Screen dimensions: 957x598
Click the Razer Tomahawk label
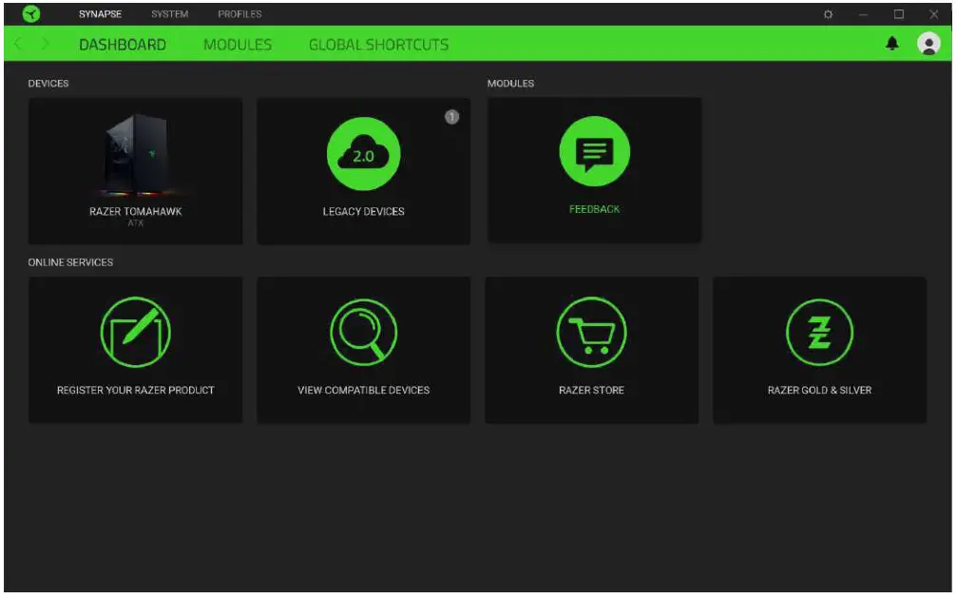(136, 211)
